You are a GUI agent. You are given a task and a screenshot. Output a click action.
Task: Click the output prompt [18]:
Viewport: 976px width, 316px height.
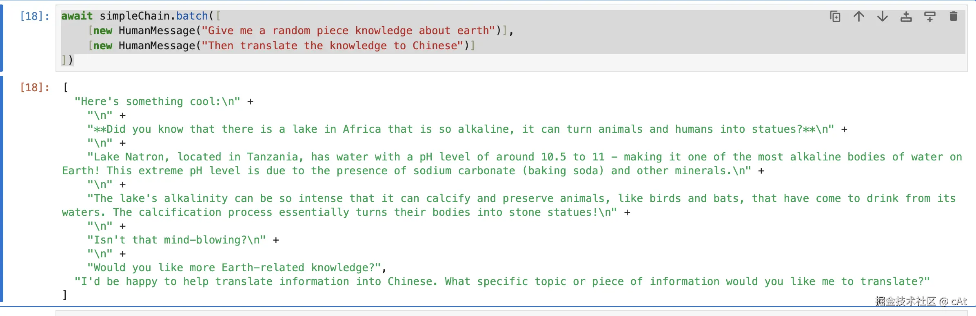tap(34, 87)
